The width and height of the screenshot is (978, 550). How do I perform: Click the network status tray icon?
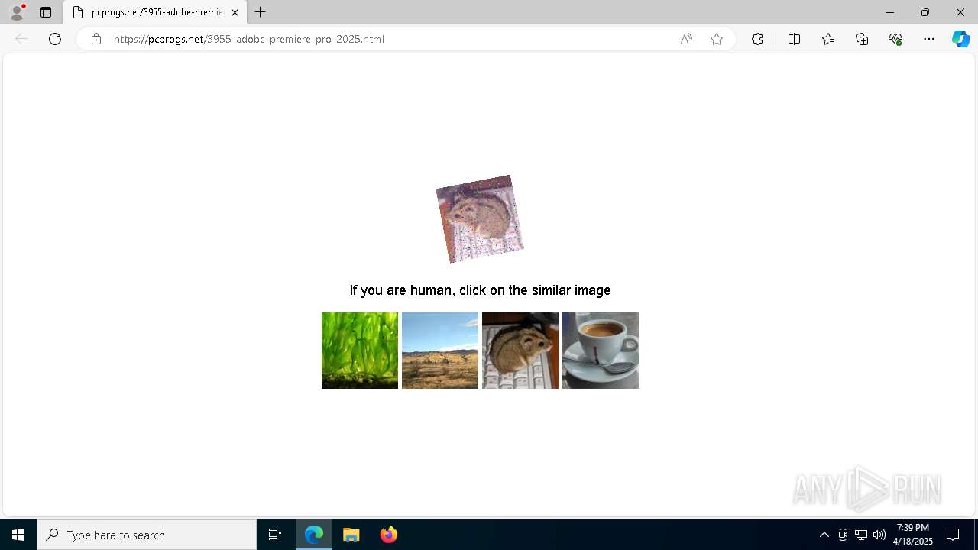click(x=861, y=535)
